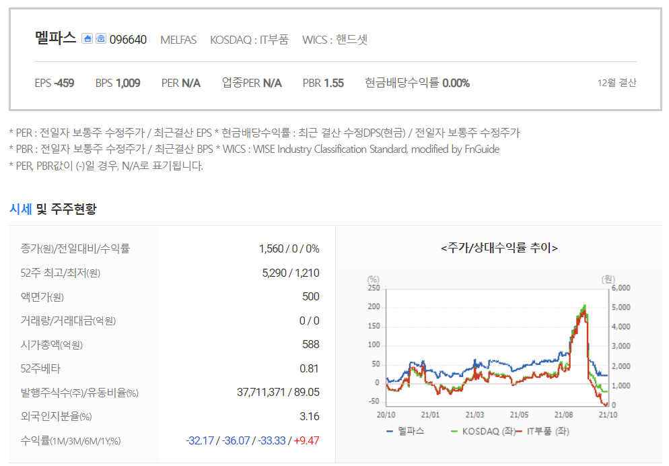669x466 pixels.
Task: Click the 시가총액 row label
Action: pos(51,345)
